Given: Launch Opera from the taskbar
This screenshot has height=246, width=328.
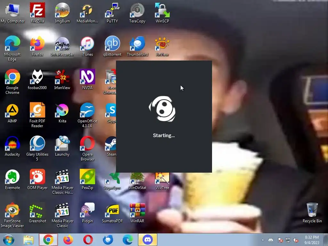Looking at the screenshot, I should (88, 240).
